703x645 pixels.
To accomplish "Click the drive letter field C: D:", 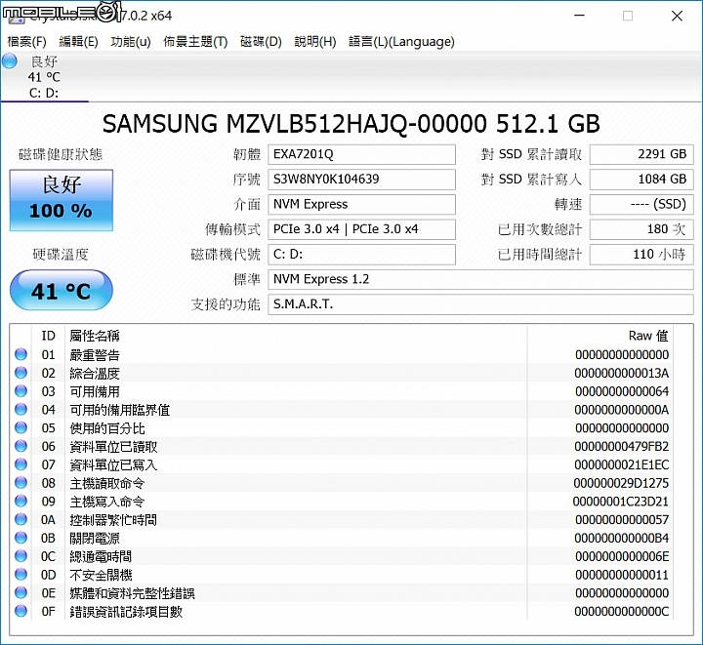I will pos(361,255).
